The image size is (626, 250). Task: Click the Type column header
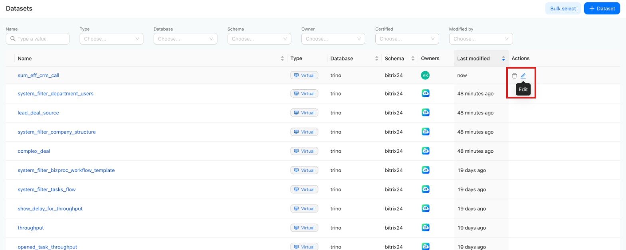coord(296,59)
